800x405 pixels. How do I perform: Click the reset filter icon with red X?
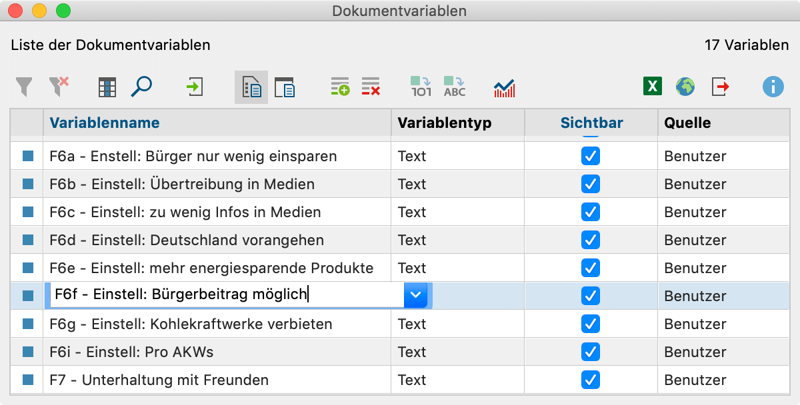click(x=59, y=87)
